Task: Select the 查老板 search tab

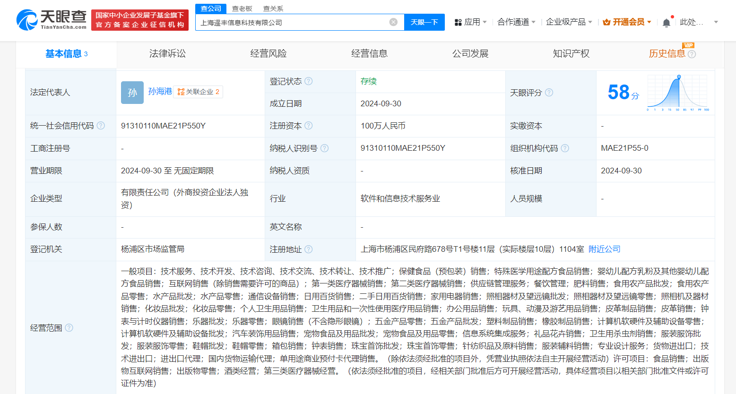Action: [242, 9]
